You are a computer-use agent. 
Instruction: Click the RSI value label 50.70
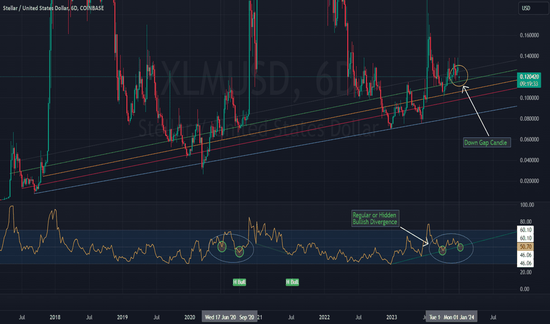(x=525, y=247)
